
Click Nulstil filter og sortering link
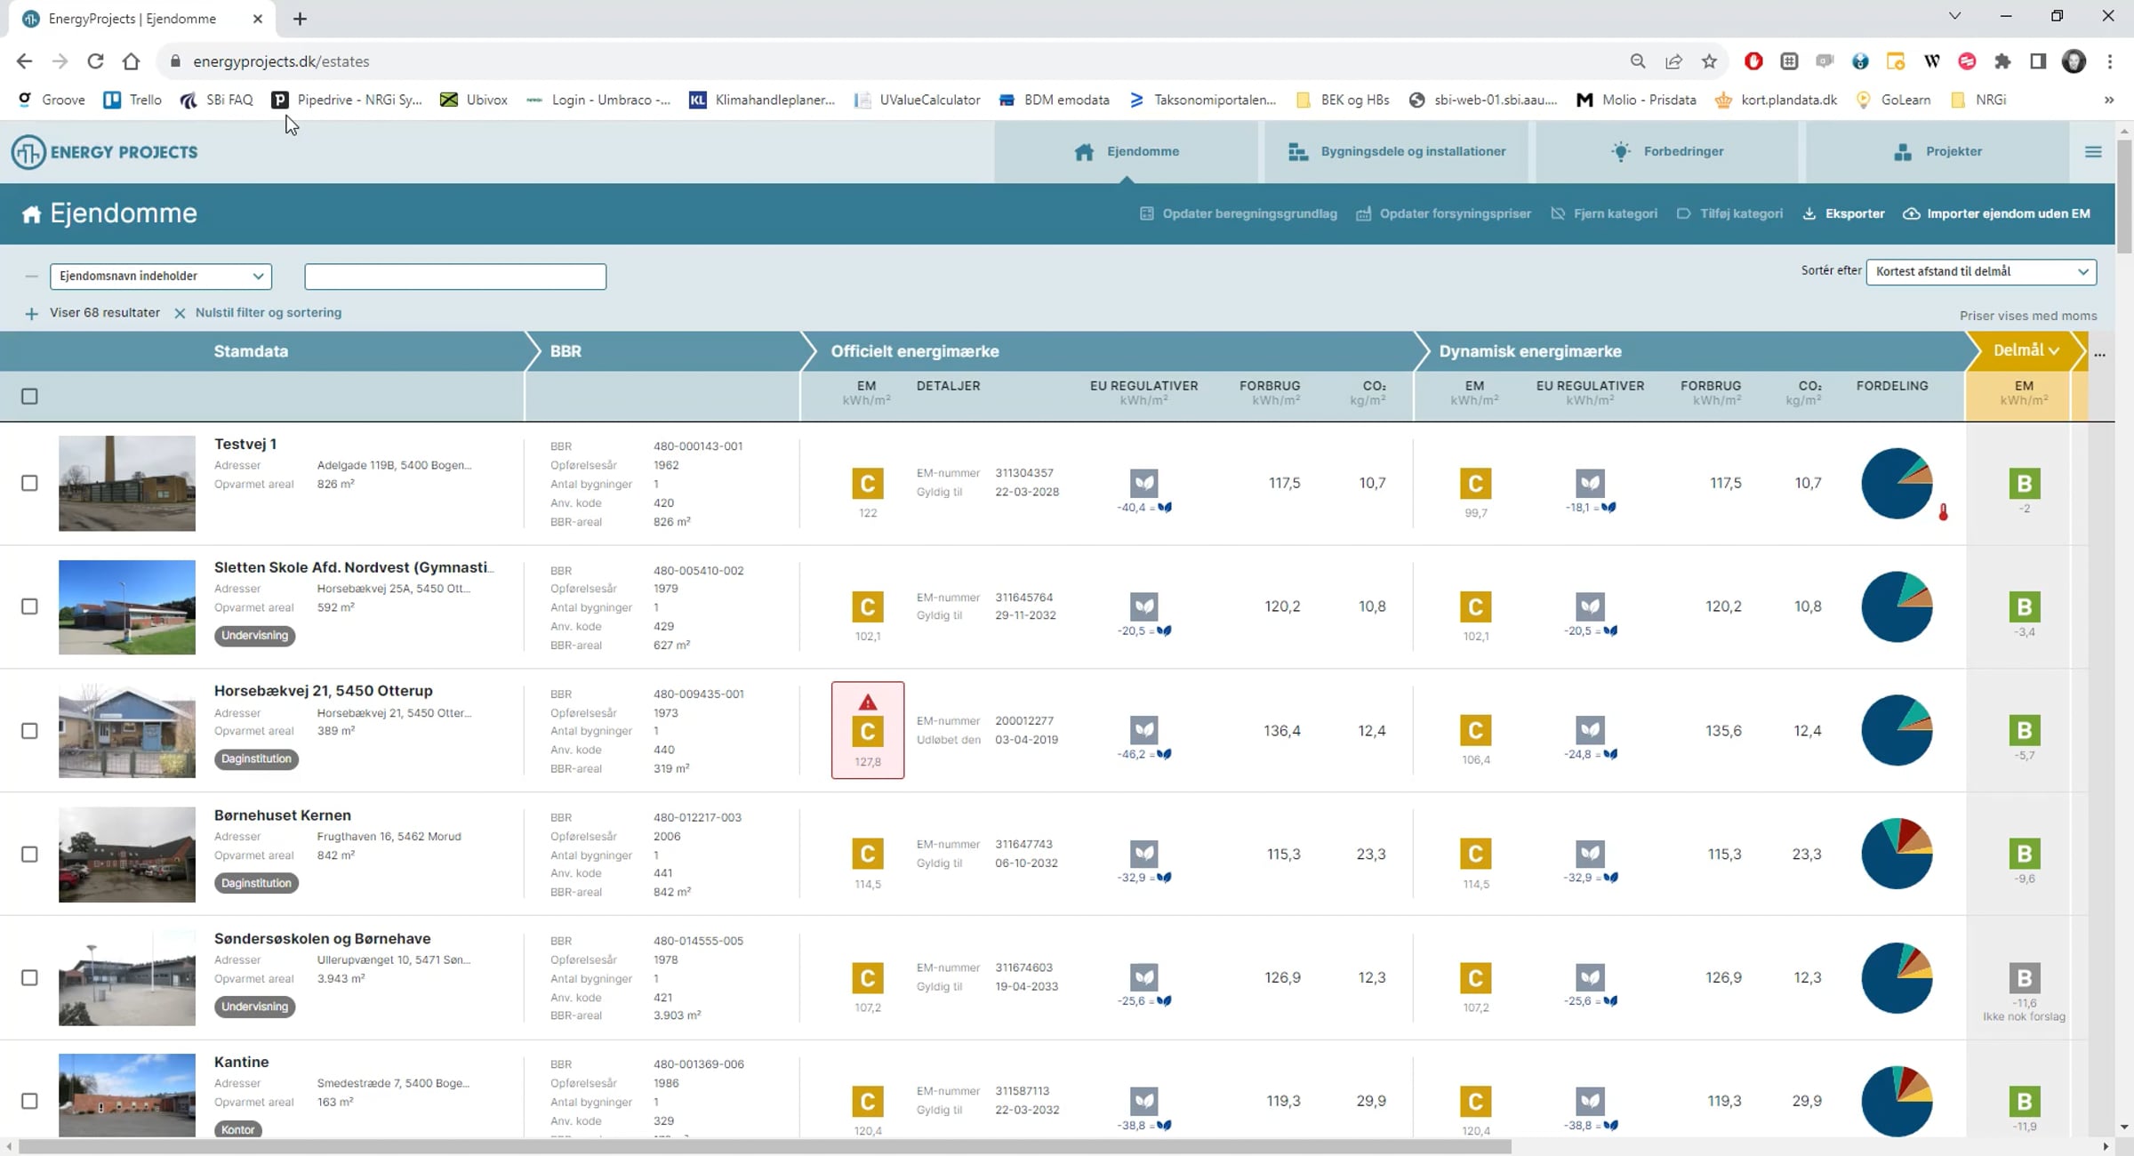point(268,313)
